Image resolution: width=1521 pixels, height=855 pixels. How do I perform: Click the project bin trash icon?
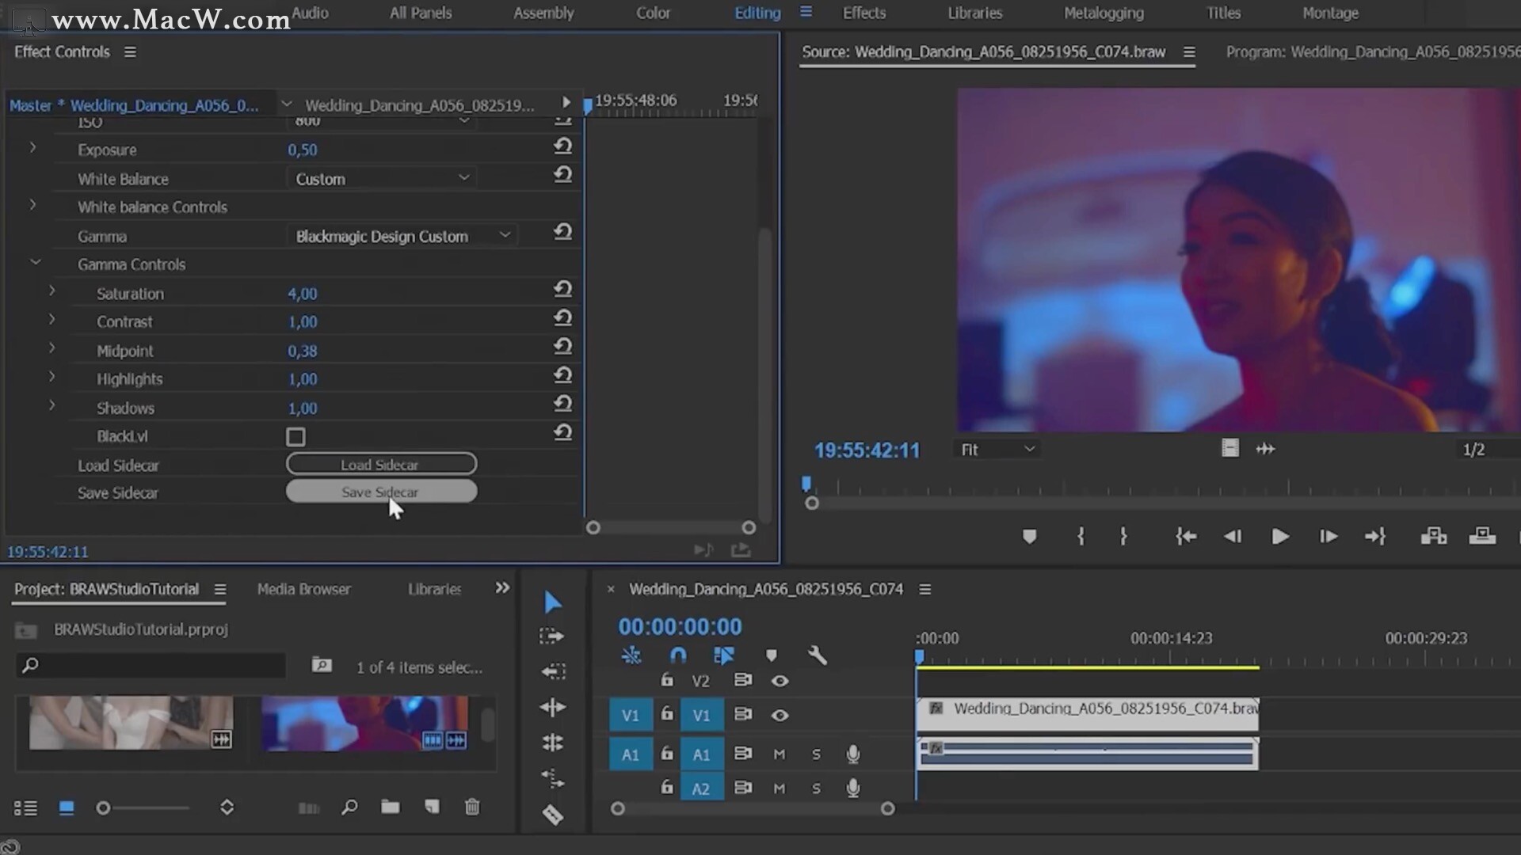tap(472, 807)
